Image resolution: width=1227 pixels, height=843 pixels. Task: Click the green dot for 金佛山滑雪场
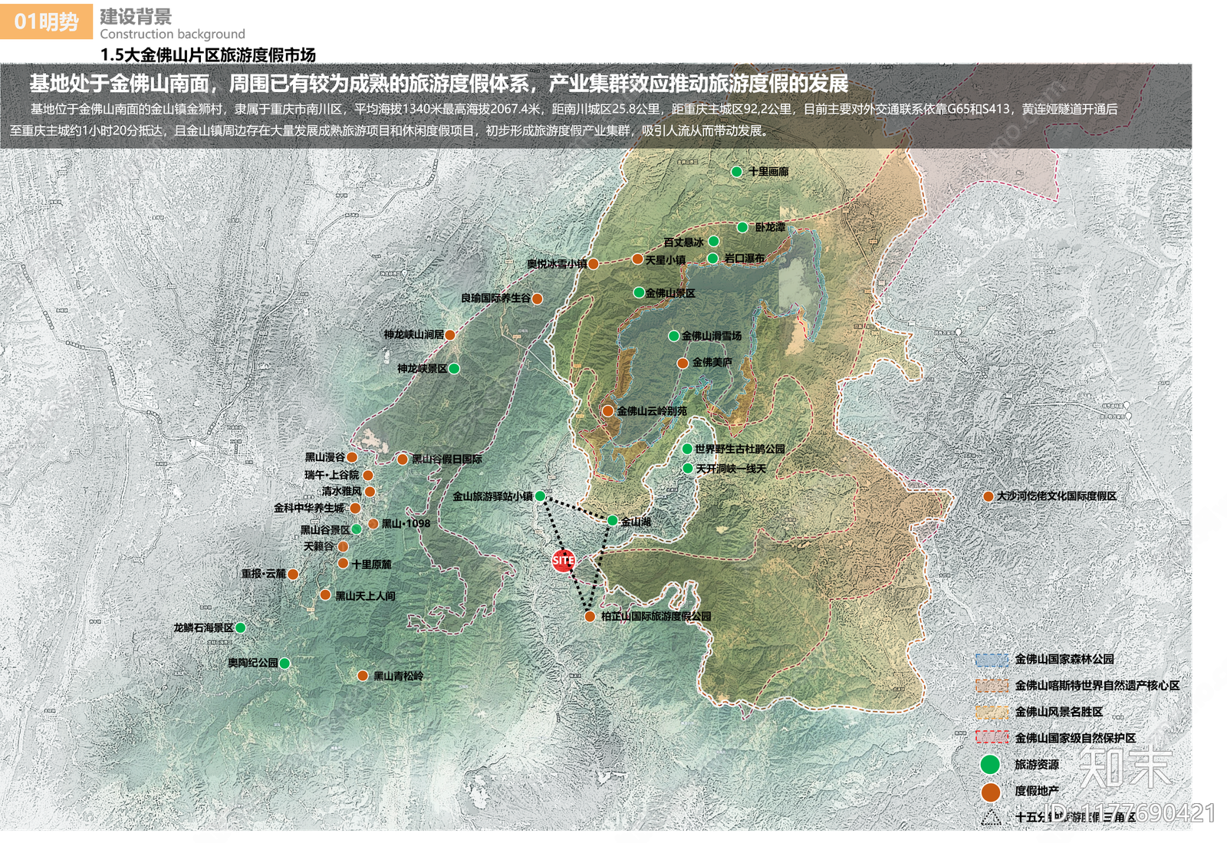click(673, 336)
